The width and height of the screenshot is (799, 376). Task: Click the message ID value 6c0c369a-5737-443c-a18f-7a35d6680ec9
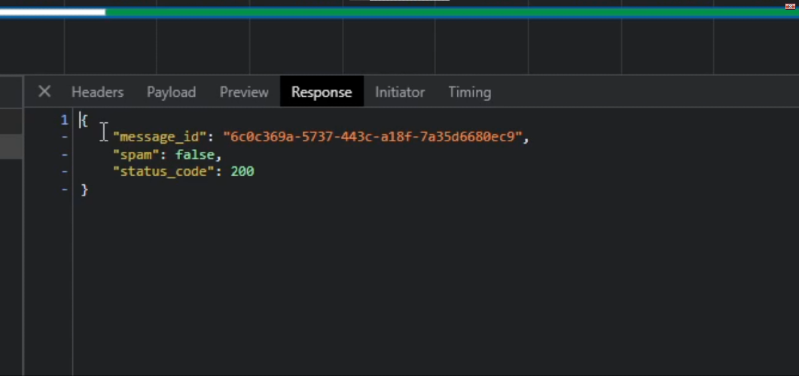(x=373, y=137)
